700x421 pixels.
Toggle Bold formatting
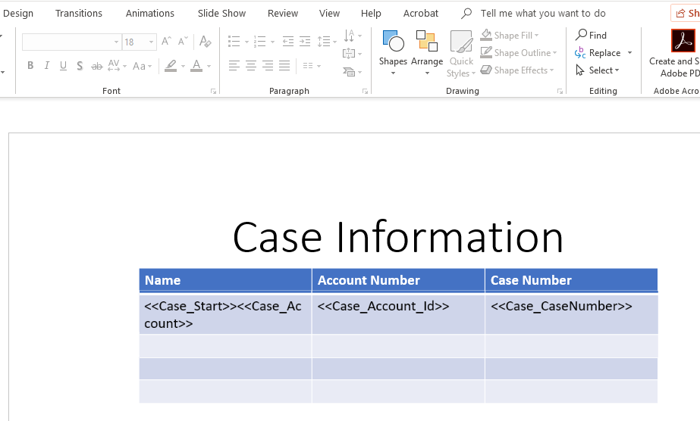point(30,66)
